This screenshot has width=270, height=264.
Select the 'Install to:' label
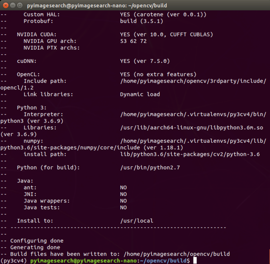tap(35, 221)
